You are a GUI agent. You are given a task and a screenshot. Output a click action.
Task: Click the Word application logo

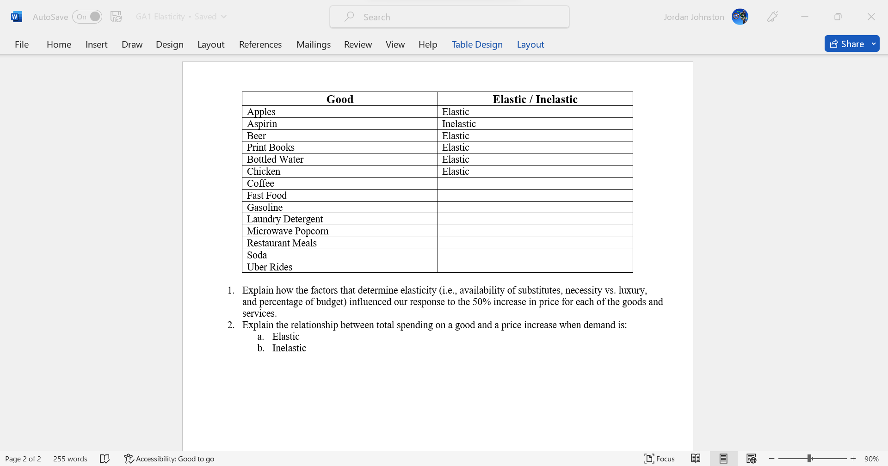click(17, 16)
